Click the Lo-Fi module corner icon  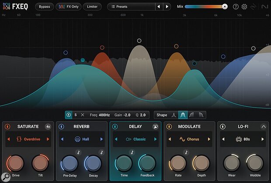pyautogui.click(x=264, y=127)
